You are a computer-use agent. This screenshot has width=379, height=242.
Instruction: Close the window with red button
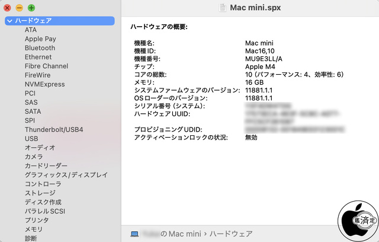pyautogui.click(x=7, y=8)
